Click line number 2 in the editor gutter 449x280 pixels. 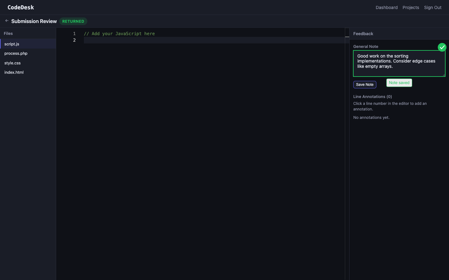point(74,40)
